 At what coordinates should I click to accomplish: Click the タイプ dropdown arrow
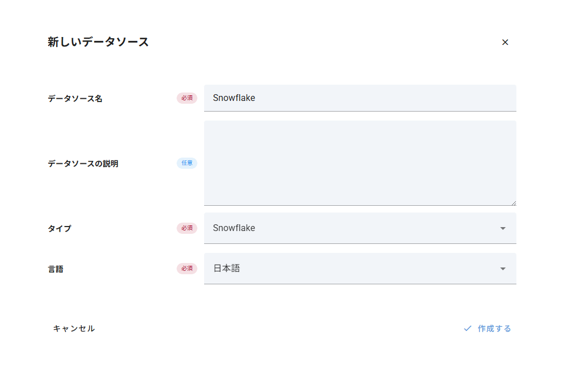tap(502, 228)
